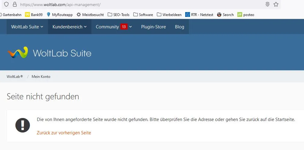Click the 'Die von Ihnen angeforderte Seite' message

point(166,120)
